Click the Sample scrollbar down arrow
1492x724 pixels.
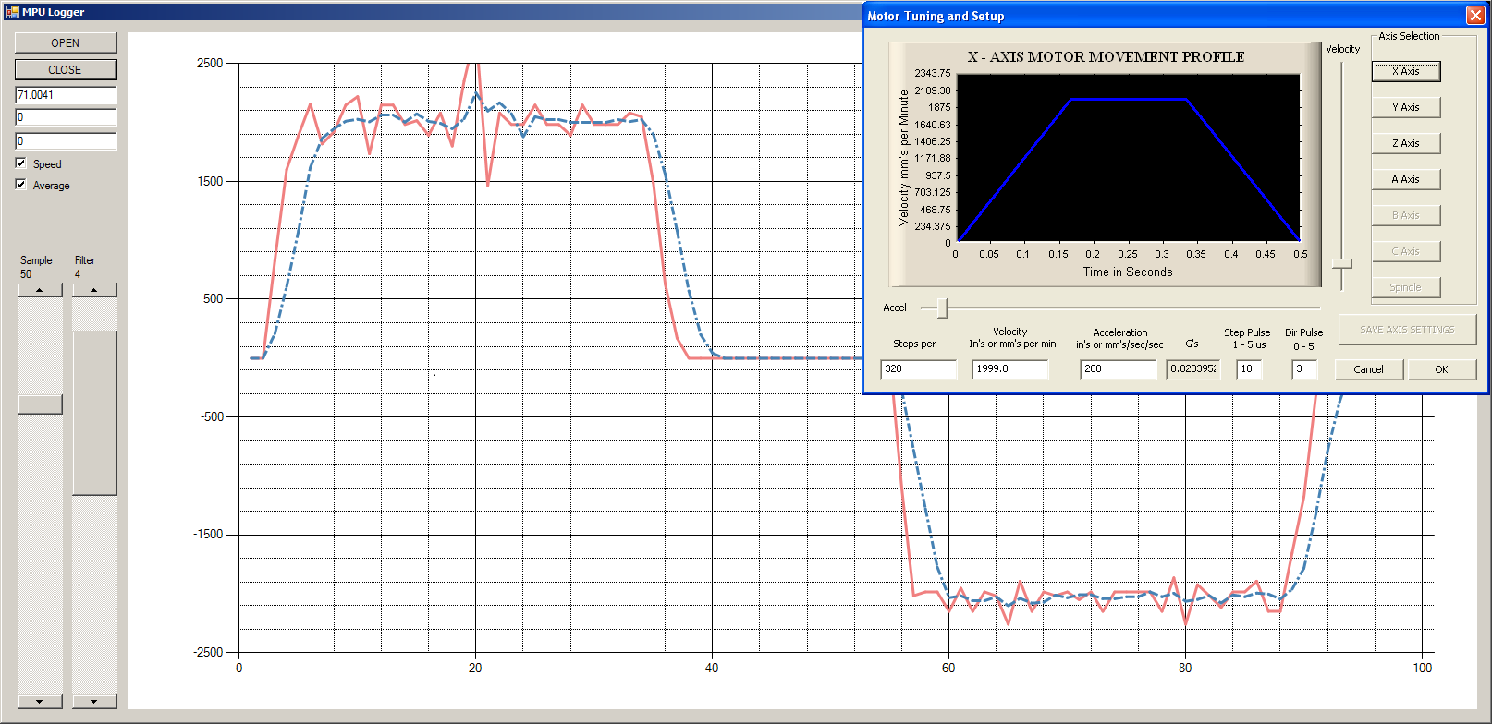(40, 702)
